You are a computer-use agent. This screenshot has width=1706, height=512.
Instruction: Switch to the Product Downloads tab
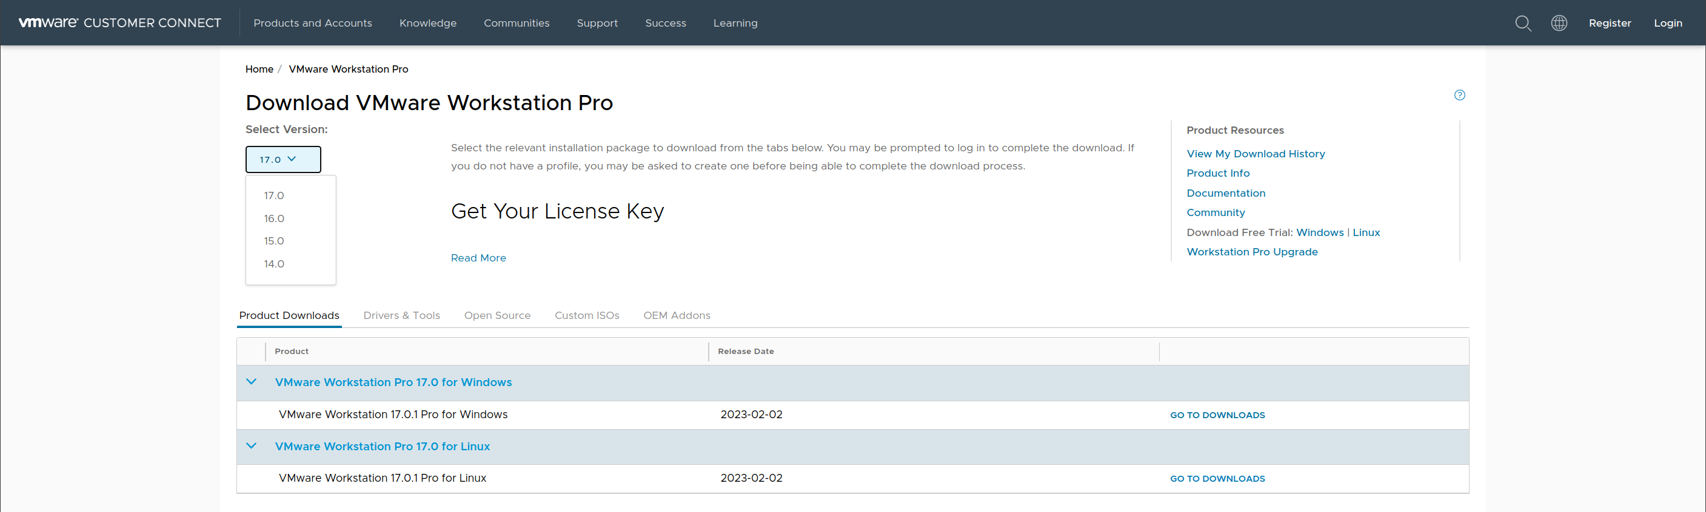click(289, 315)
